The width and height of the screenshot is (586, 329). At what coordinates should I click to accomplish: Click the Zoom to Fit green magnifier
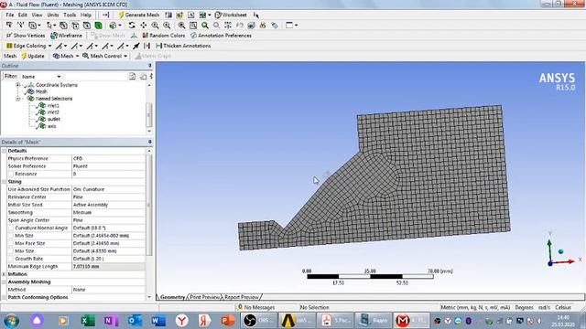tap(205, 26)
